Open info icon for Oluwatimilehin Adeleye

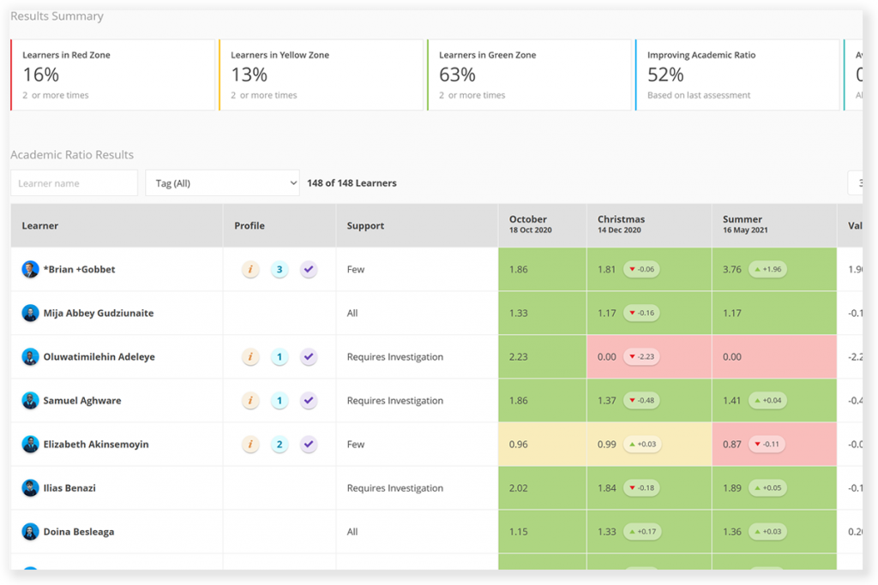tap(250, 357)
